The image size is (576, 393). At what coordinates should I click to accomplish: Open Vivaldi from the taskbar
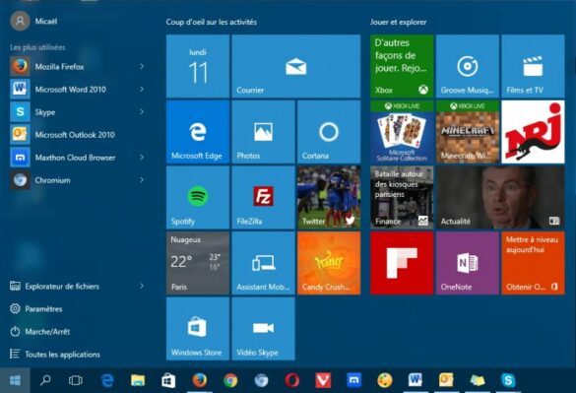coord(323,380)
